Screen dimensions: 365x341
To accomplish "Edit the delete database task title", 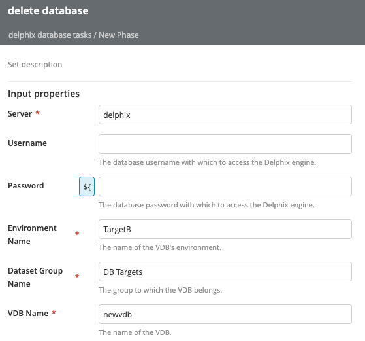I will 48,10.
